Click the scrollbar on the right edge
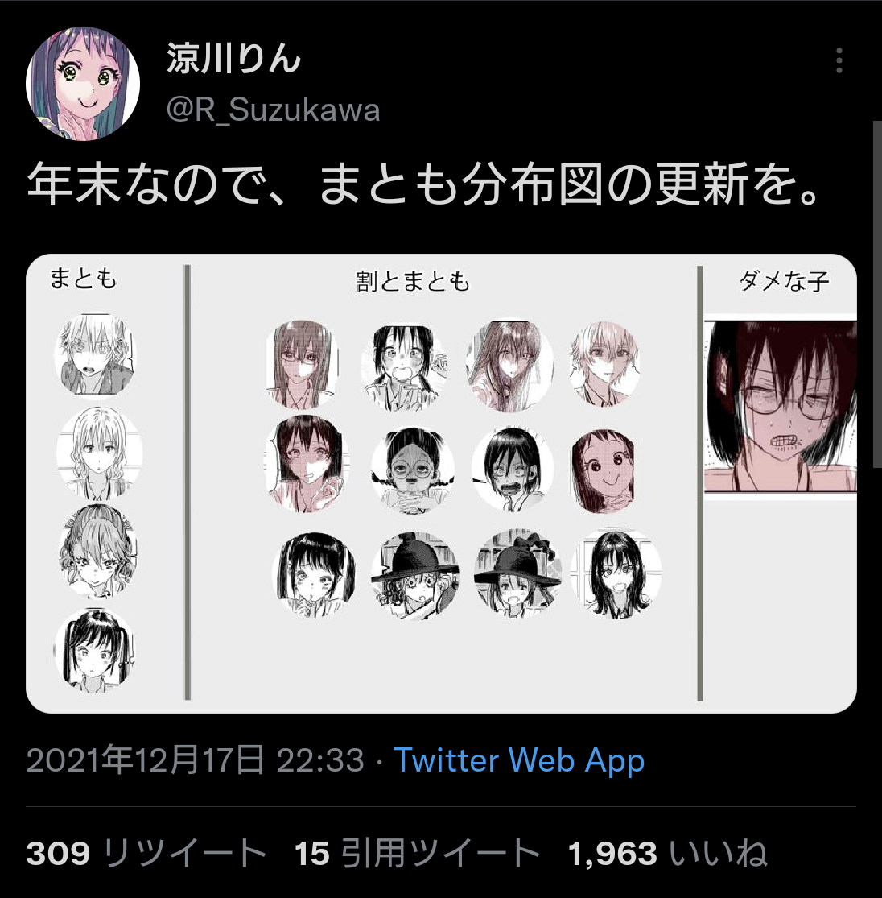This screenshot has width=882, height=898. [877, 295]
